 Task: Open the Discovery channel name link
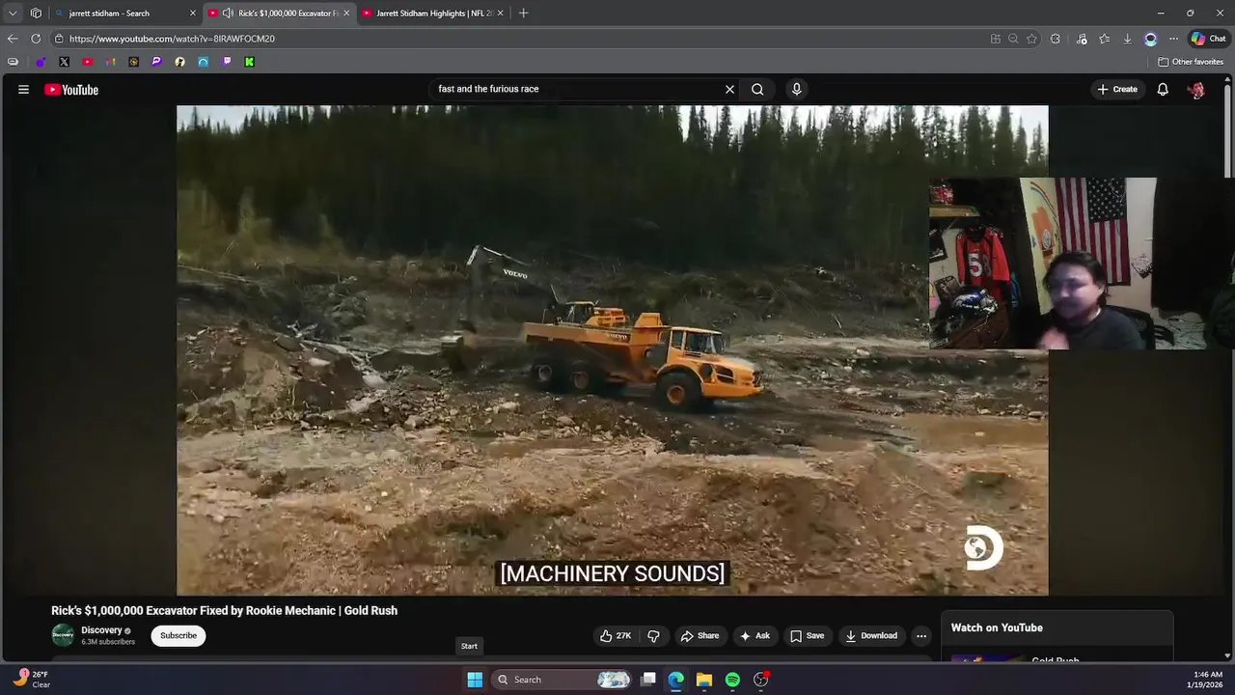coord(101,630)
